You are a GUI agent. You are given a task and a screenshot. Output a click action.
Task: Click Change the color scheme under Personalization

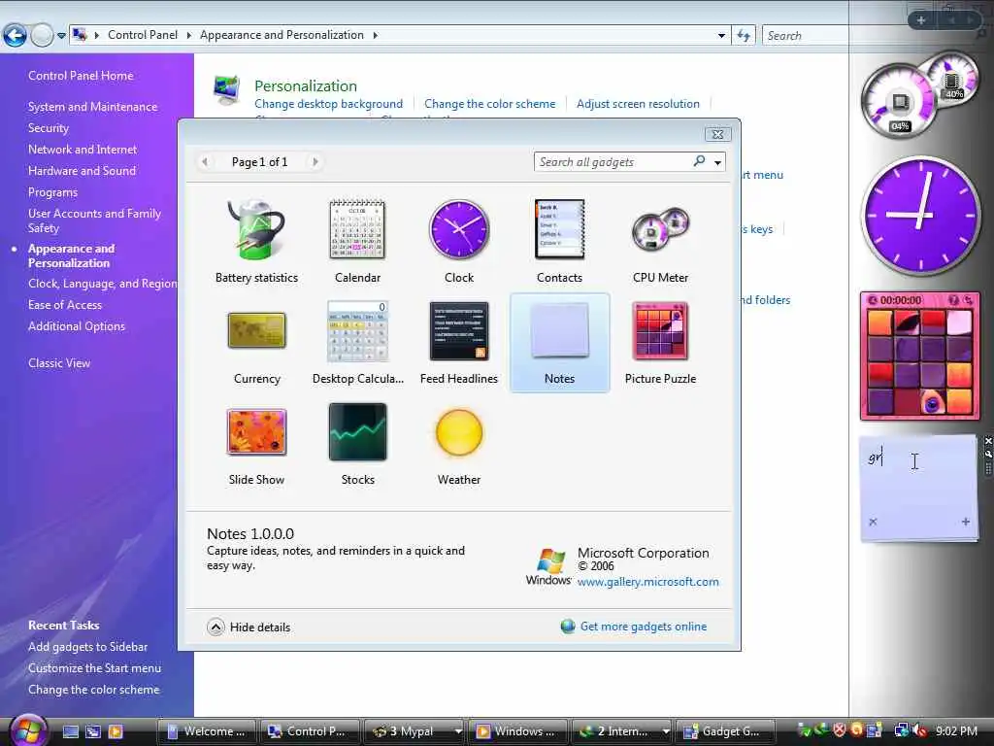click(x=489, y=104)
